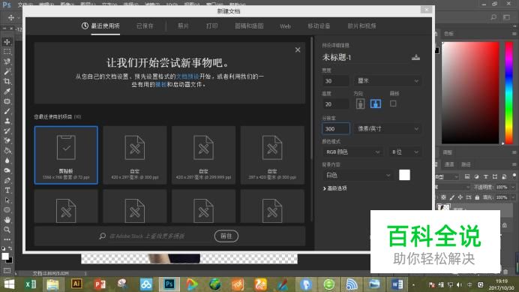Select the 剪贴板 preset thumbnail
519x292 pixels.
click(x=66, y=155)
